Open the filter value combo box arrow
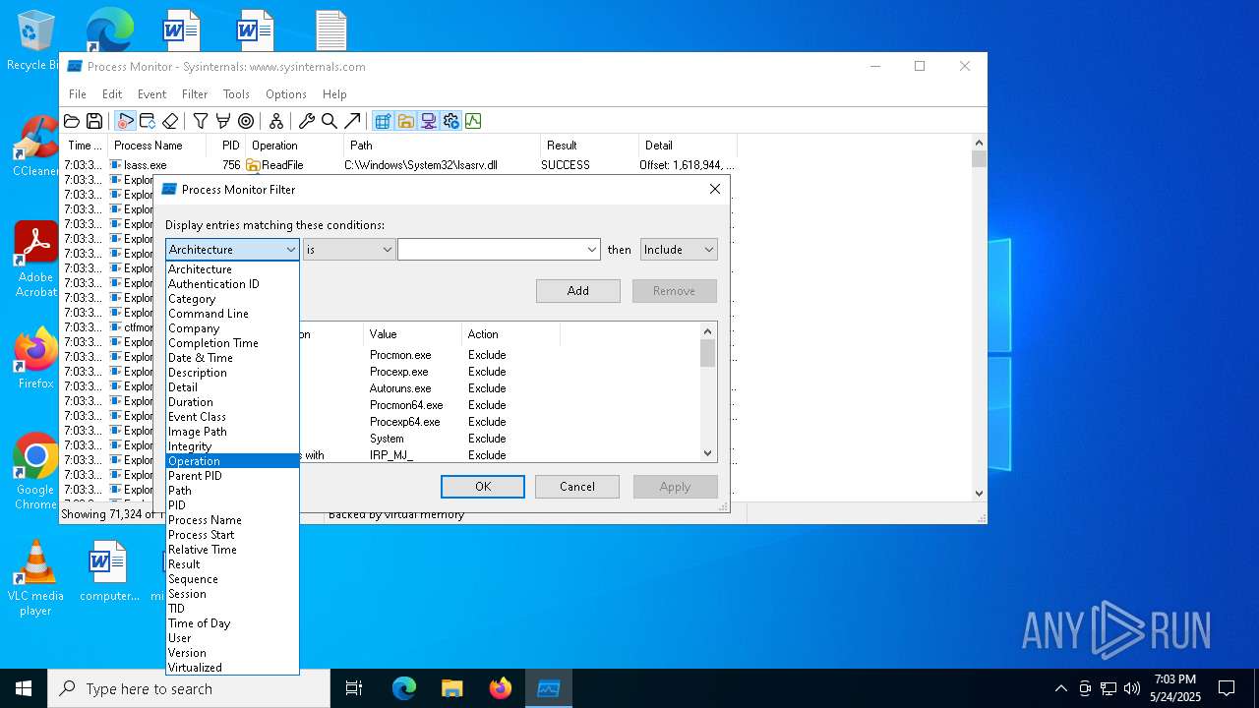 click(x=591, y=250)
